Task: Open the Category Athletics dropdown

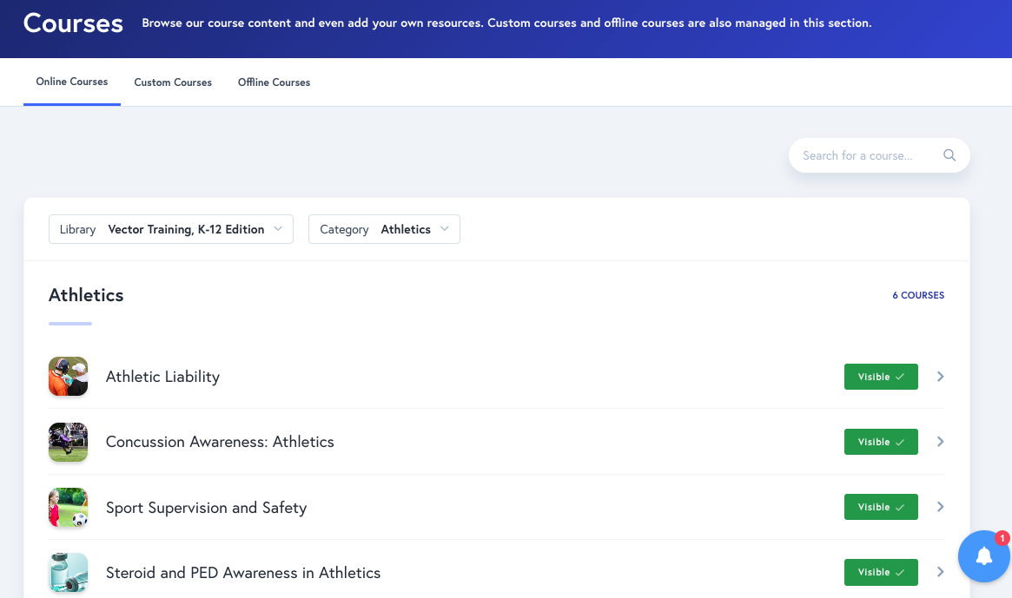Action: [x=384, y=229]
